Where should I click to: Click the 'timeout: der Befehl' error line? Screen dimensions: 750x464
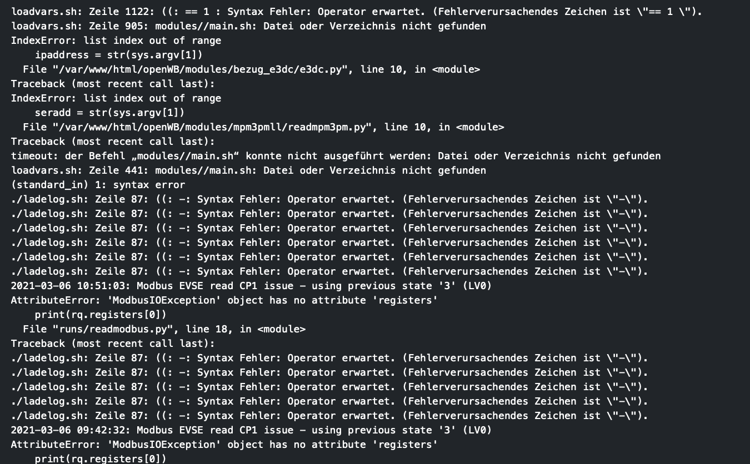click(x=336, y=156)
